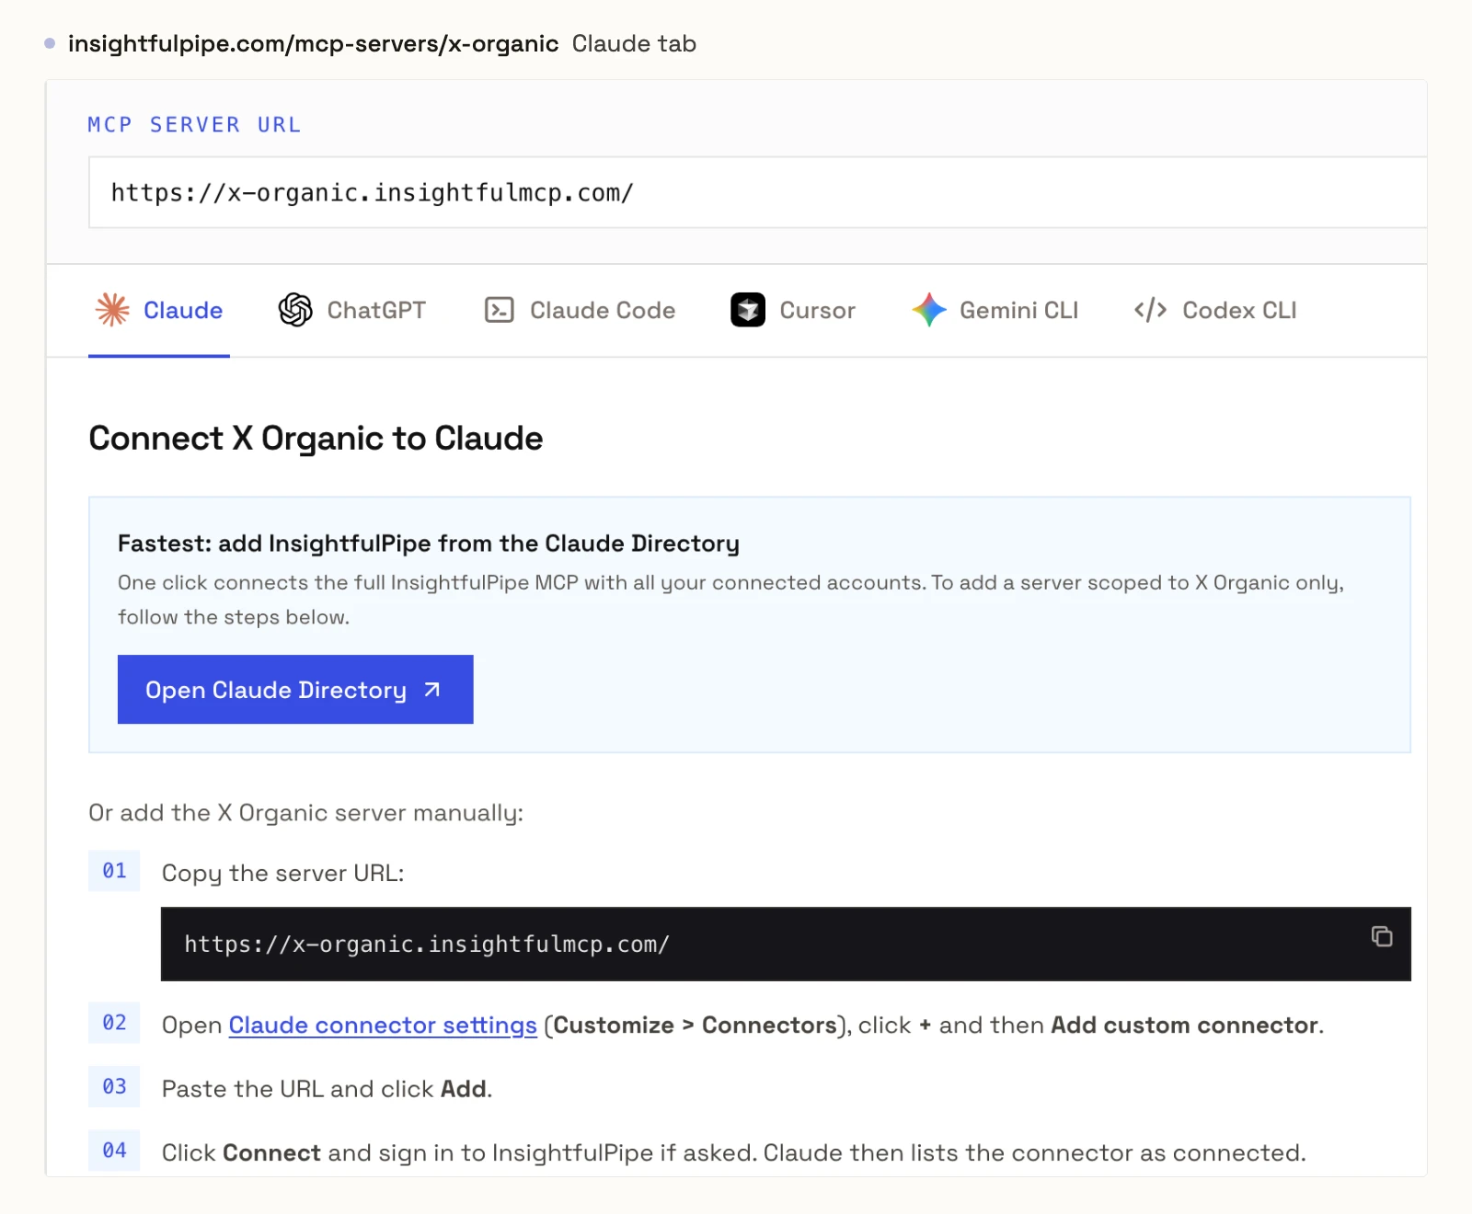Click the Gemini CLI sparkle icon
This screenshot has width=1472, height=1214.
[x=929, y=310]
